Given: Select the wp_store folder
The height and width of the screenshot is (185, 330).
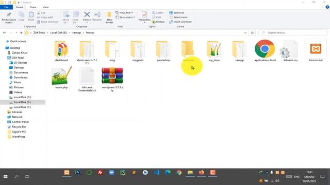Looking at the screenshot, I should 214,51.
